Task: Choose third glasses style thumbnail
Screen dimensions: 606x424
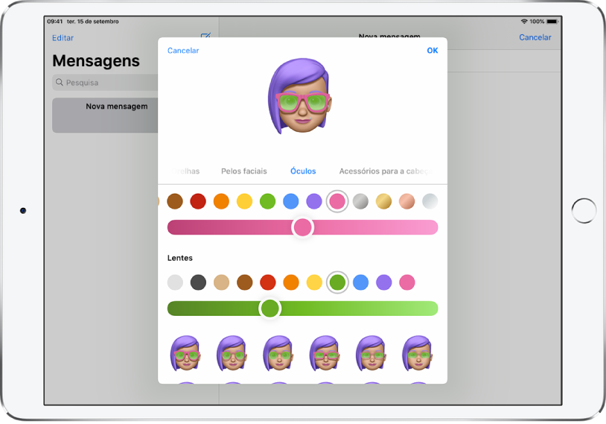Action: [x=278, y=353]
